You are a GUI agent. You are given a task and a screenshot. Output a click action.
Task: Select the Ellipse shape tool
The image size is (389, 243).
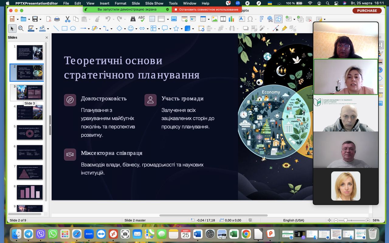coord(73,29)
